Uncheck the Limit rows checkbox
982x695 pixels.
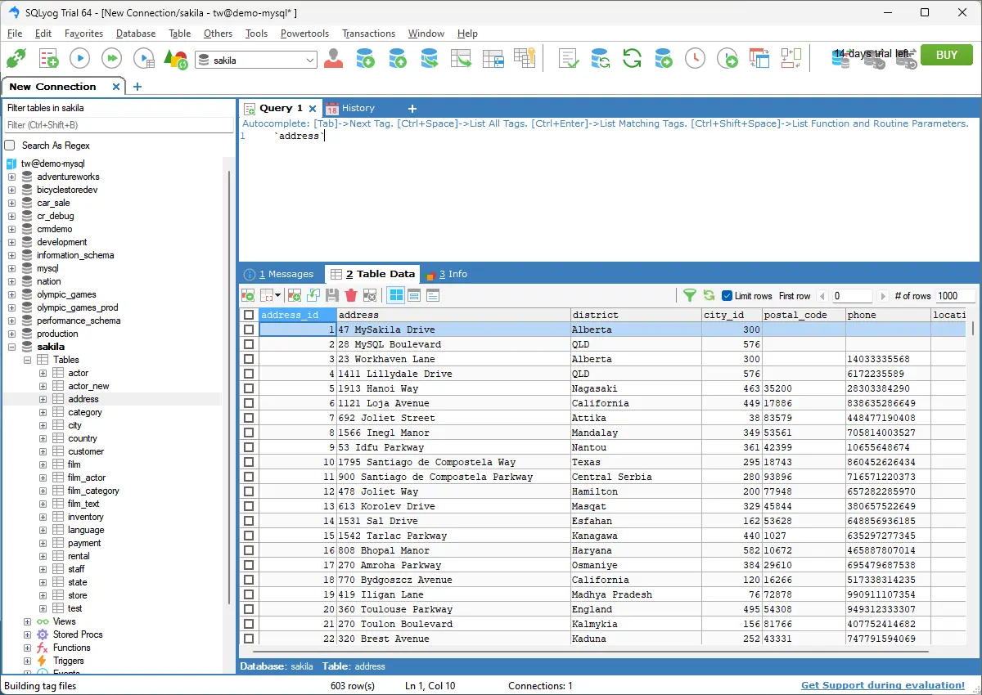(x=727, y=296)
